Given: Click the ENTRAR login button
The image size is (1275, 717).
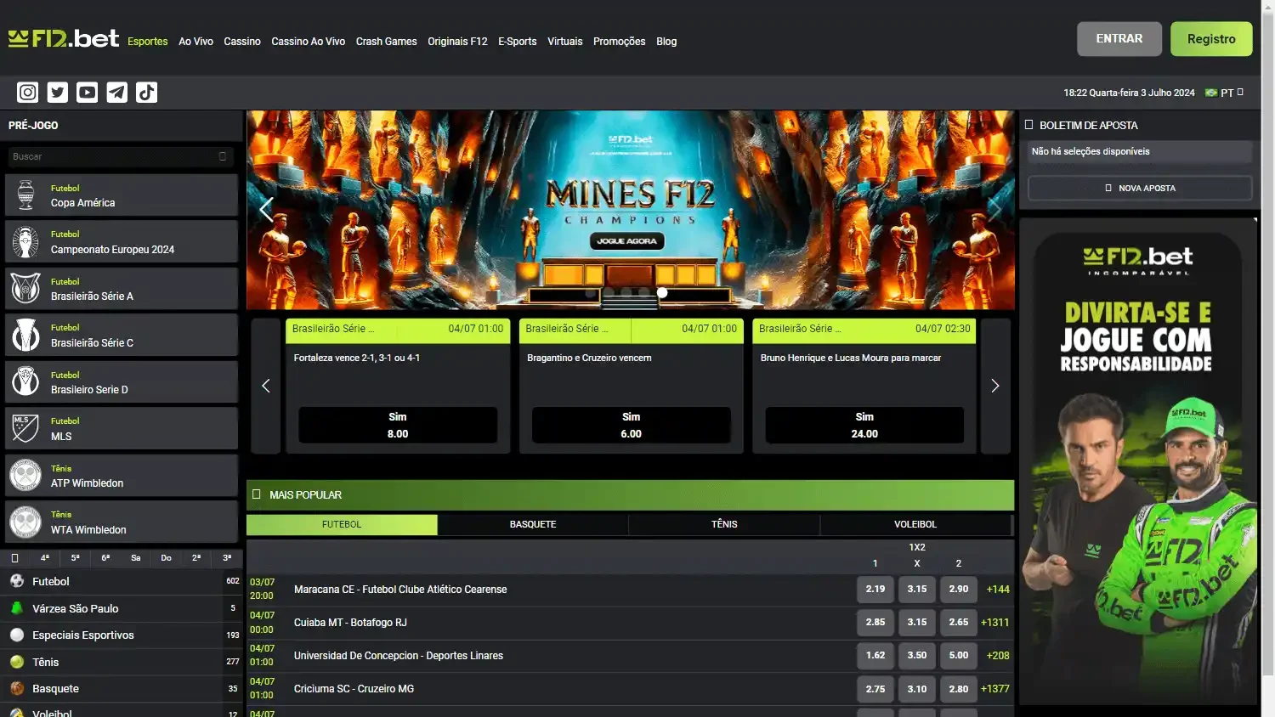Looking at the screenshot, I should coord(1119,39).
